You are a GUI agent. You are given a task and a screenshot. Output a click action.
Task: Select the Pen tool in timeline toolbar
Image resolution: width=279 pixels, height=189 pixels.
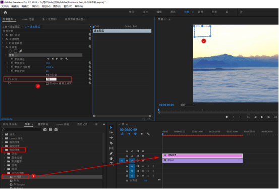[111, 153]
